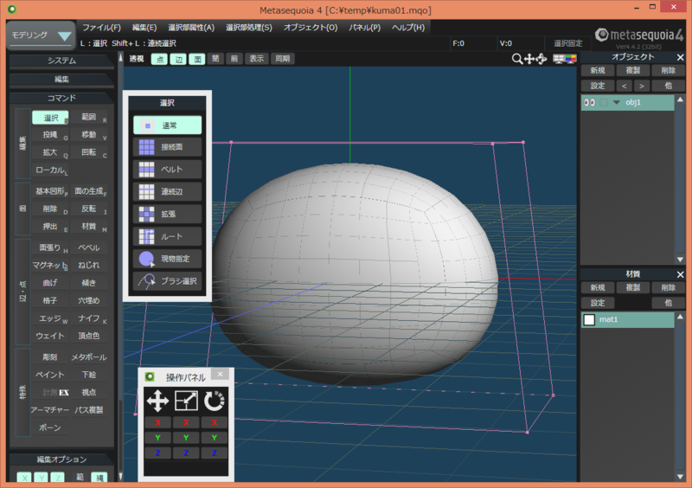Image resolution: width=692 pixels, height=488 pixels.
Task: Select the 押出 extrude command
Action: coord(51,227)
